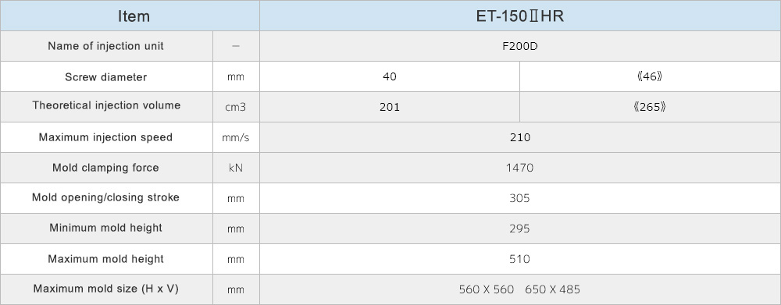The width and height of the screenshot is (781, 305).
Task: Click the《265》injection volume cell
Action: tap(650, 107)
